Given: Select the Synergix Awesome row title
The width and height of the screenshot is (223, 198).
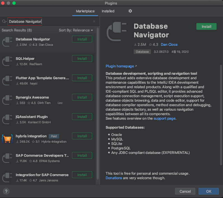Looking at the screenshot, I should [32, 97].
